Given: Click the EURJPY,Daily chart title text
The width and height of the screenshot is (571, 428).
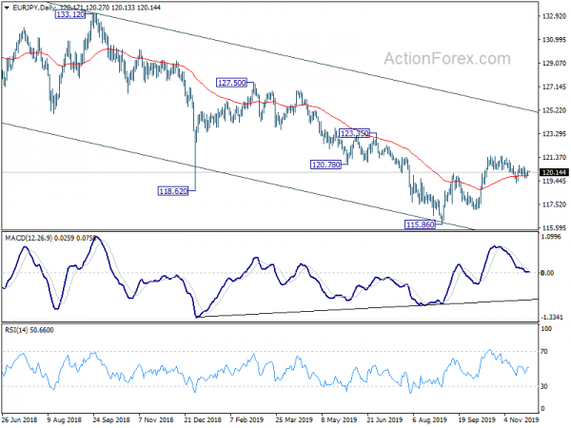Looking at the screenshot, I should pos(34,8).
